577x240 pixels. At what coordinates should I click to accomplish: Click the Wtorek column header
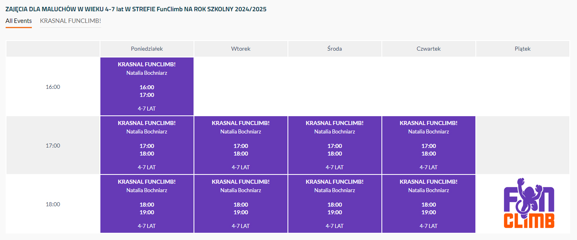(241, 49)
